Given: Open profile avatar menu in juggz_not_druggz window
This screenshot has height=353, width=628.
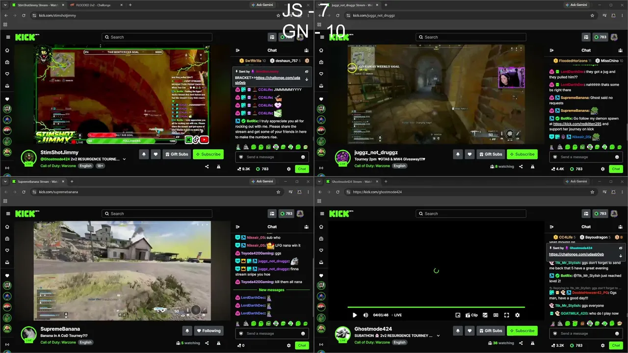Looking at the screenshot, I should 614,37.
